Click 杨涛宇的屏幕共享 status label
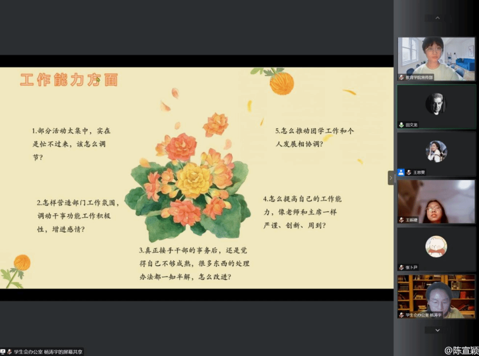Screen dimensions: 479x356 click(x=48, y=352)
